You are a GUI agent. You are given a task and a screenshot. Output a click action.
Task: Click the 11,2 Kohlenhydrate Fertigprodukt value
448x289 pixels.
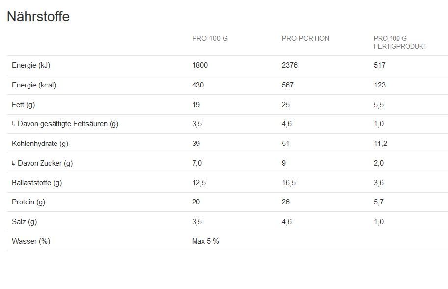[380, 144]
